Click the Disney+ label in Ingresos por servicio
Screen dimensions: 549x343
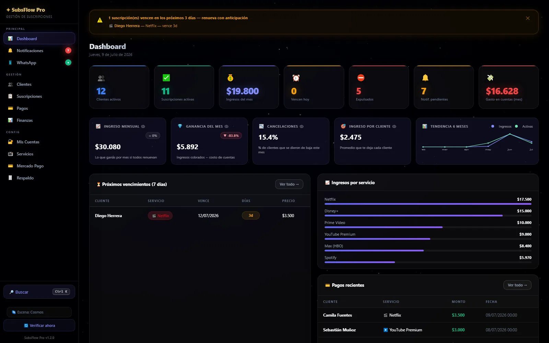pyautogui.click(x=331, y=211)
